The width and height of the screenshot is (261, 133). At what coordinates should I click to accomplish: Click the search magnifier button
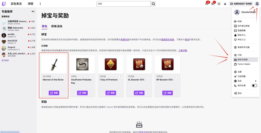click(153, 4)
